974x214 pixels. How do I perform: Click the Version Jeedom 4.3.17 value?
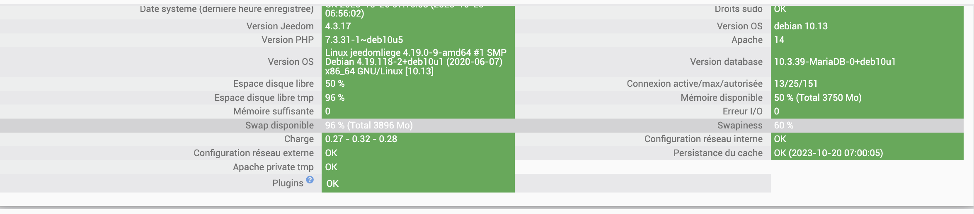pyautogui.click(x=338, y=26)
